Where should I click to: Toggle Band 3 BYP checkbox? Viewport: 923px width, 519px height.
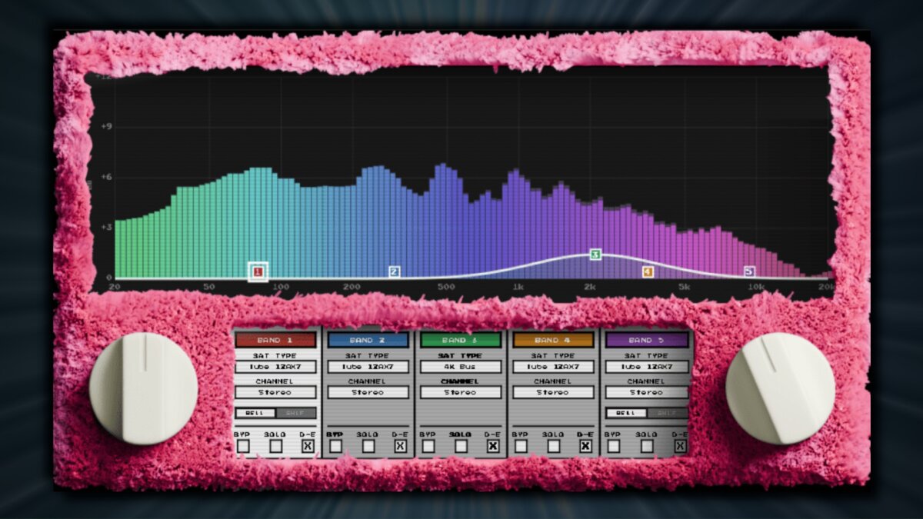[x=428, y=446]
